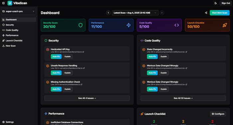
Task: Open Launch Checklist in the sidebar
Action: coord(19,41)
